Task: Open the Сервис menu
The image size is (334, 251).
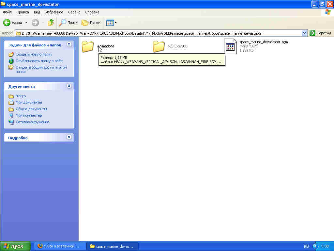Action: point(74,12)
